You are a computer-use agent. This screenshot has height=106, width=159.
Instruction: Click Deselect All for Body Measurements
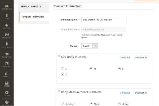coord(141,93)
